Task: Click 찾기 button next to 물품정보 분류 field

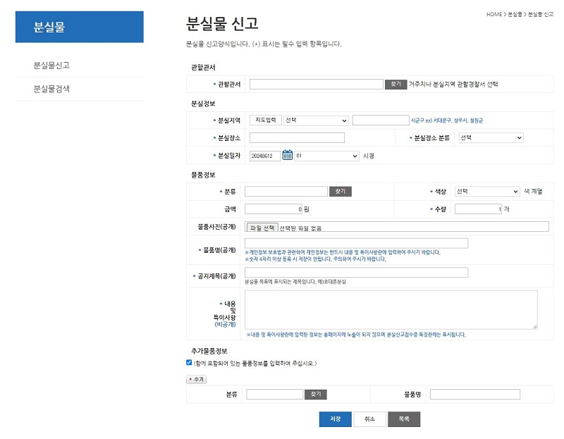Action: pos(341,191)
